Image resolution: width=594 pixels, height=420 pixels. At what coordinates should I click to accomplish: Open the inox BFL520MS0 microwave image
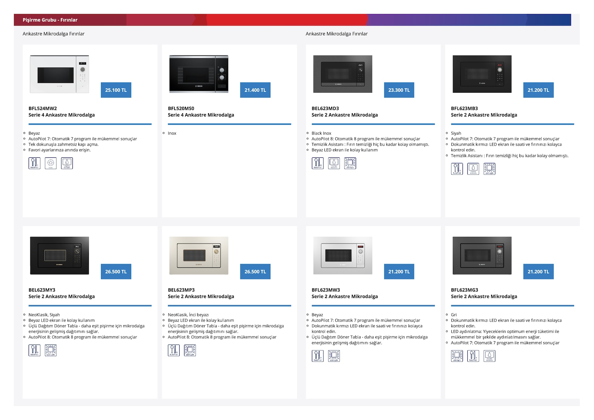pos(199,74)
